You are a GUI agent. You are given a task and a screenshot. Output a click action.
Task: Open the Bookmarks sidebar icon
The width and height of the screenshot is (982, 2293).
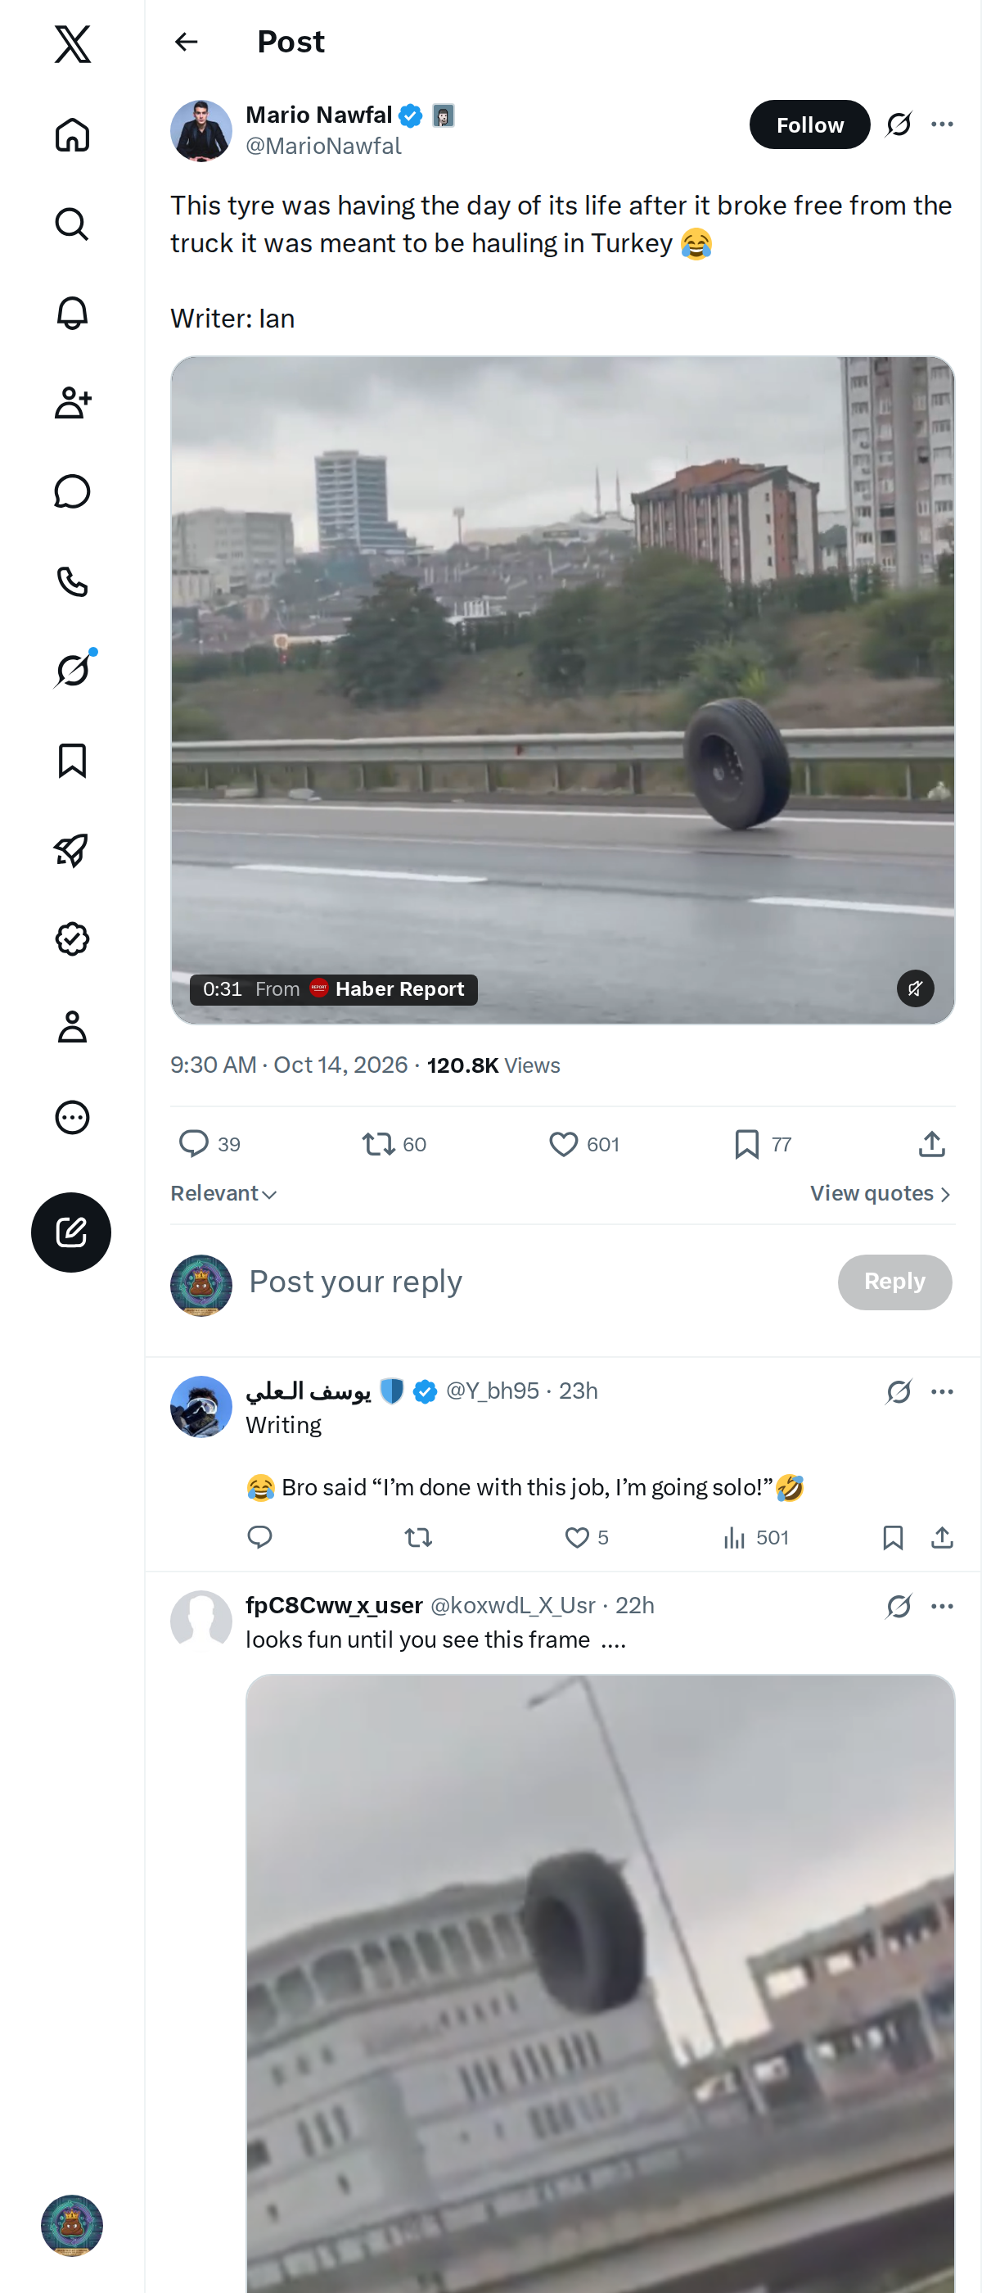72,760
